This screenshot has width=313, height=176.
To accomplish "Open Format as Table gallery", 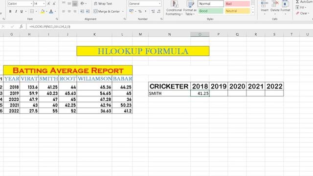I will (190, 8).
